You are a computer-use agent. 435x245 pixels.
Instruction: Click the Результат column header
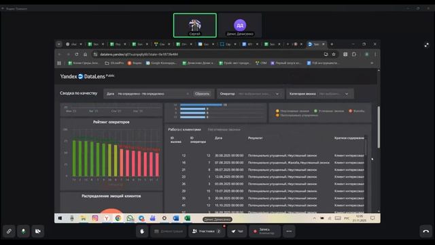pos(256,137)
